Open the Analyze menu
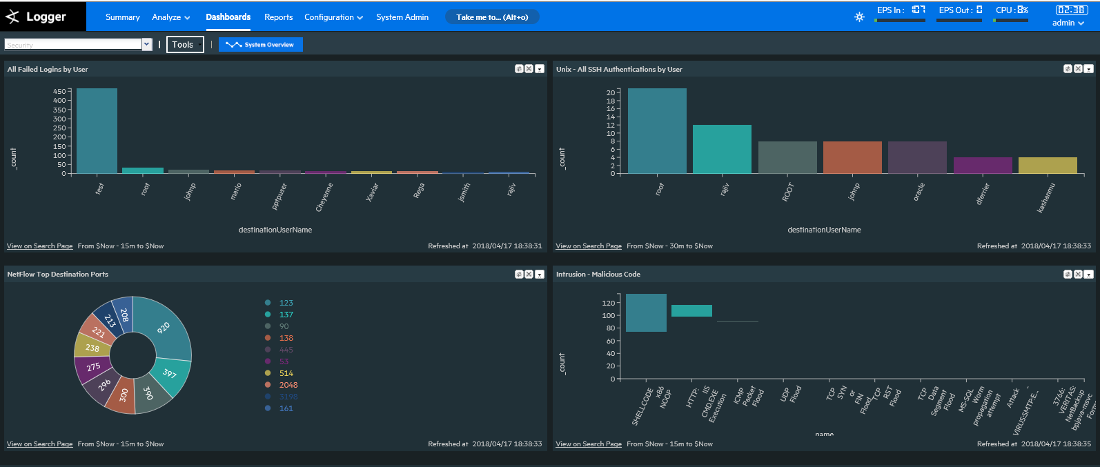1100x467 pixels. pos(170,17)
